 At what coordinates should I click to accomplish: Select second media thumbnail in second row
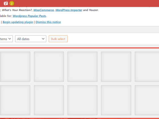pyautogui.click(x=49, y=100)
